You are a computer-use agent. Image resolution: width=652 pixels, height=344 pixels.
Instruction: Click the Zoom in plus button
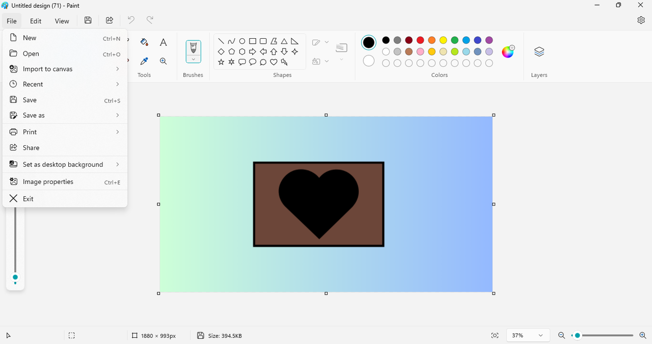[643, 335]
